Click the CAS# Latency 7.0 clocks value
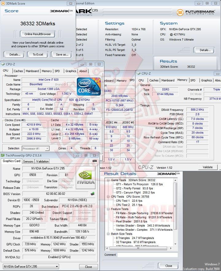Screen dimensions: 221x271 pyautogui.click(x=197, y=119)
